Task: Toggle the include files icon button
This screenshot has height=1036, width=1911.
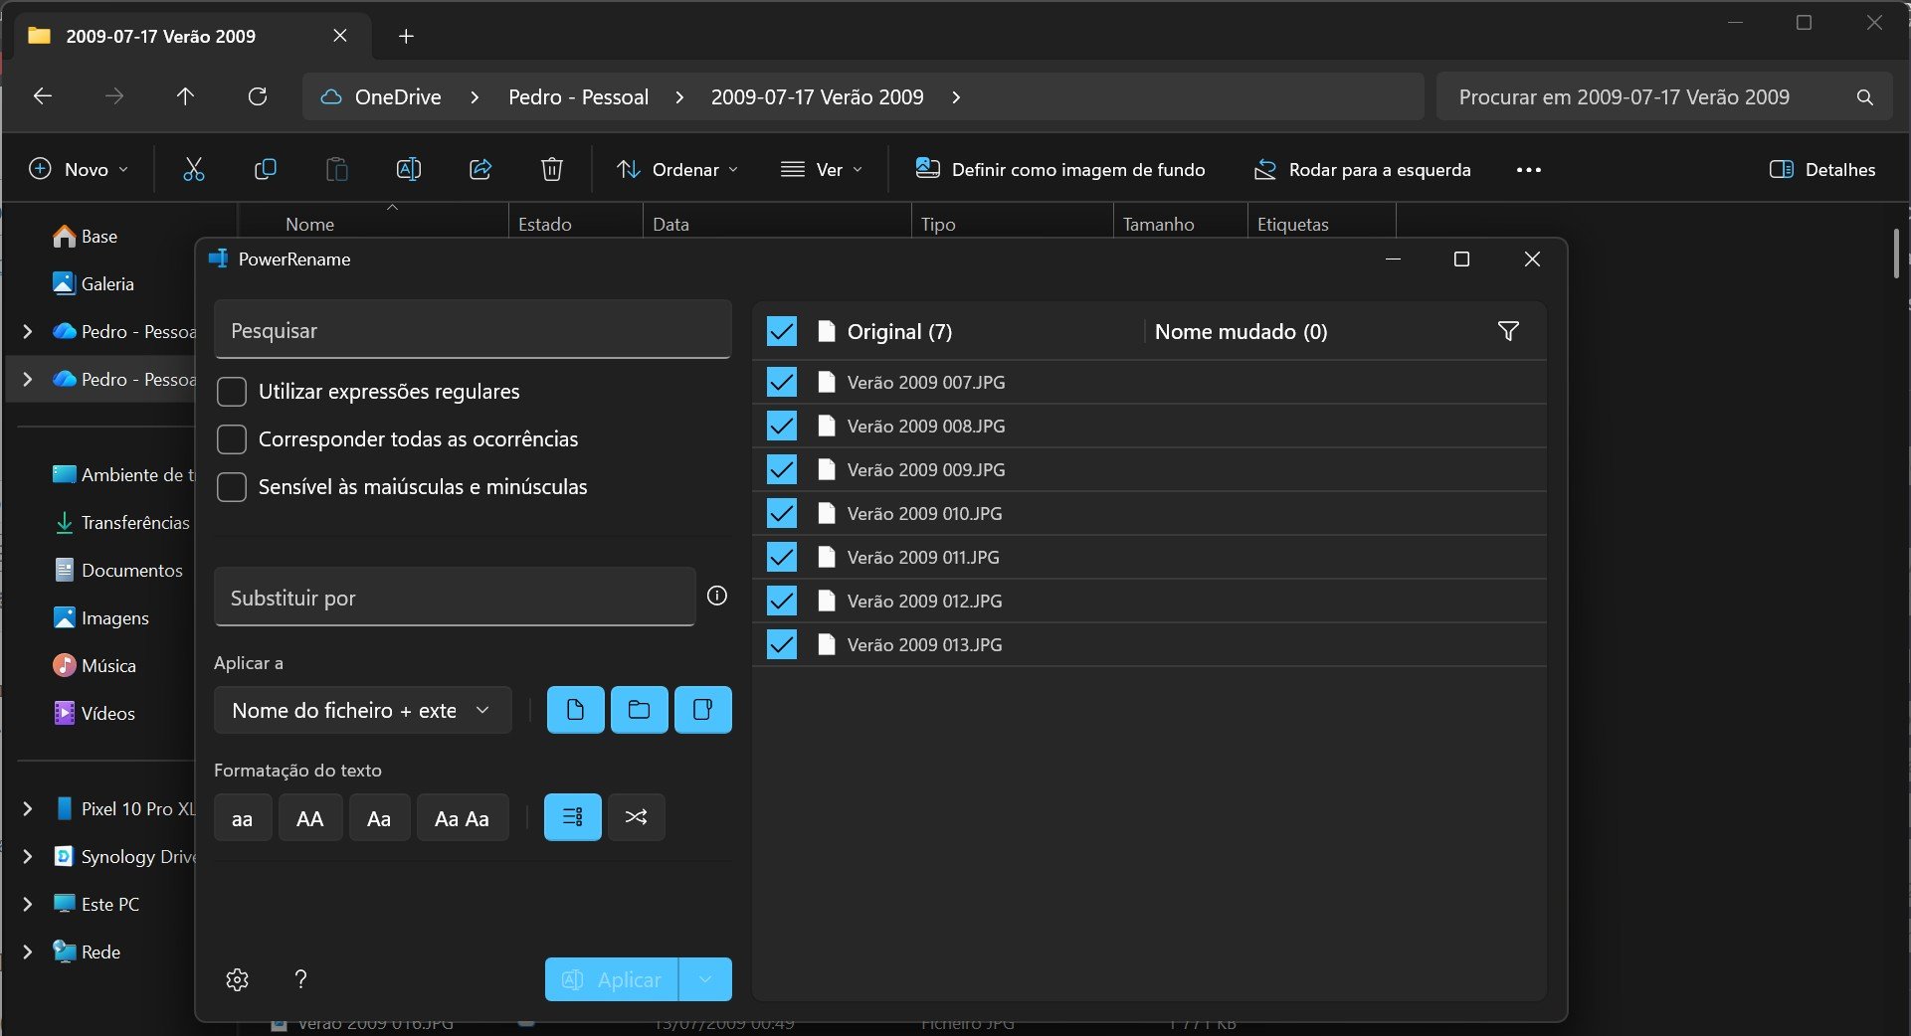Action: pos(575,710)
